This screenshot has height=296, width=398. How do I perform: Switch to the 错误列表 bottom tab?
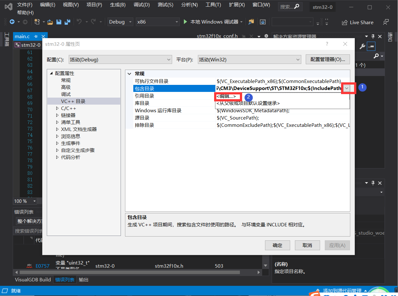click(65, 280)
